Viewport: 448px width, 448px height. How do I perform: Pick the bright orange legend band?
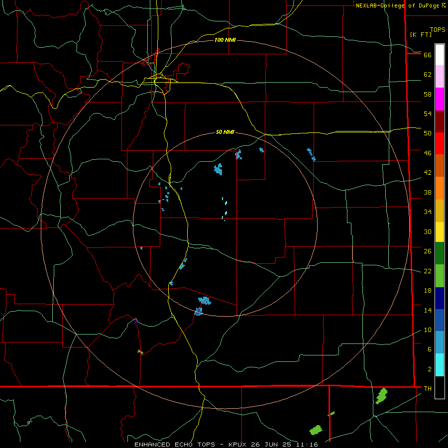(x=440, y=188)
